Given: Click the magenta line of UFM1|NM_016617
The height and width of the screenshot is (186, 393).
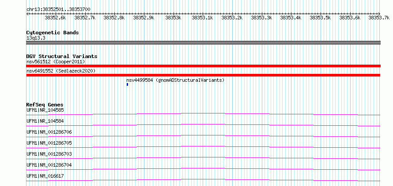Looking at the screenshot, I should (203, 180).
